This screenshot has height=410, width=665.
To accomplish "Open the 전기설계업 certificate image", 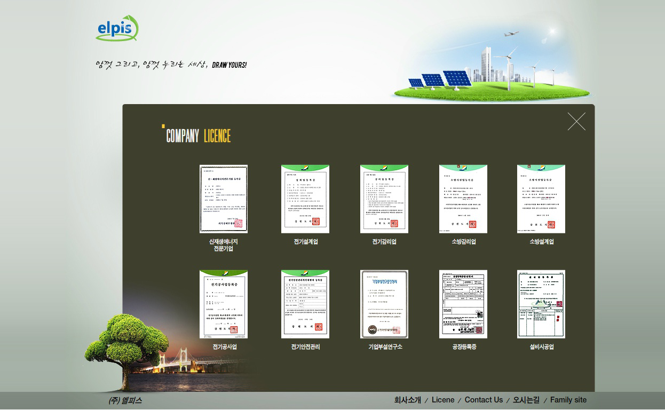I will pyautogui.click(x=305, y=199).
